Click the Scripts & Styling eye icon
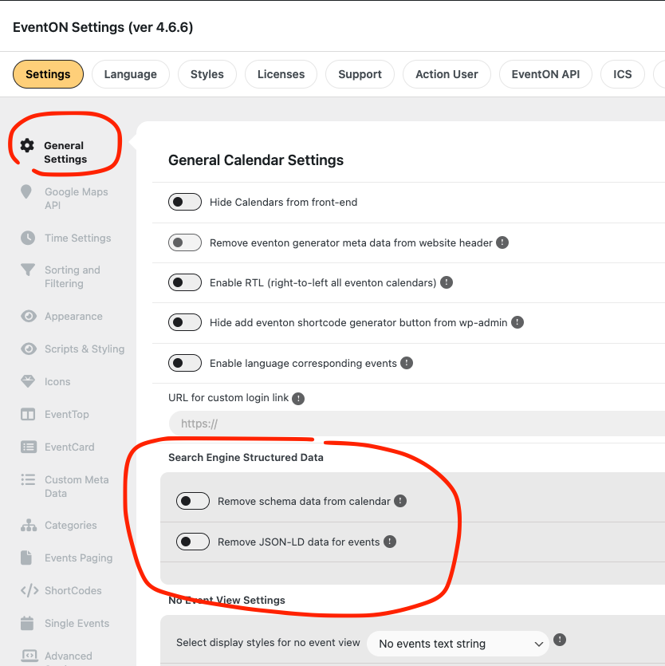 coord(29,349)
